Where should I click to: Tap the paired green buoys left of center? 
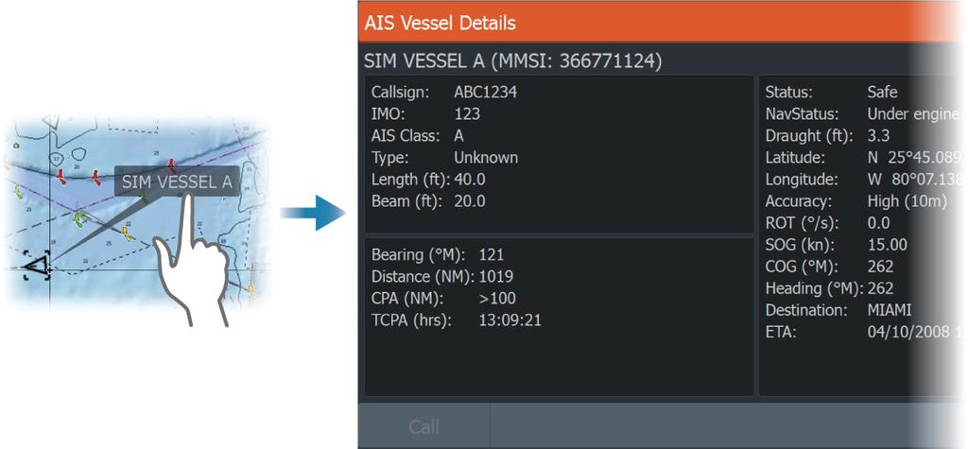point(78,219)
